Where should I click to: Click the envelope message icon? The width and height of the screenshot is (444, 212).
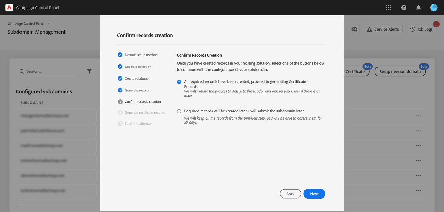(x=354, y=29)
